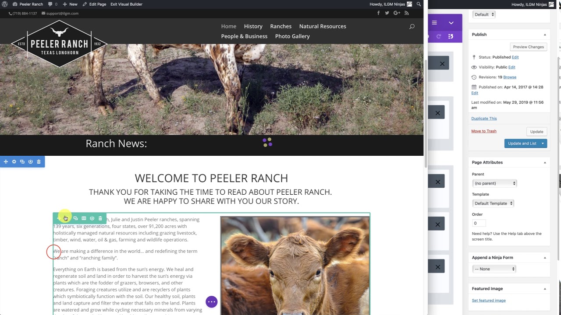Open the Update and List dropdown arrow
This screenshot has height=315, width=561.
[x=543, y=143]
